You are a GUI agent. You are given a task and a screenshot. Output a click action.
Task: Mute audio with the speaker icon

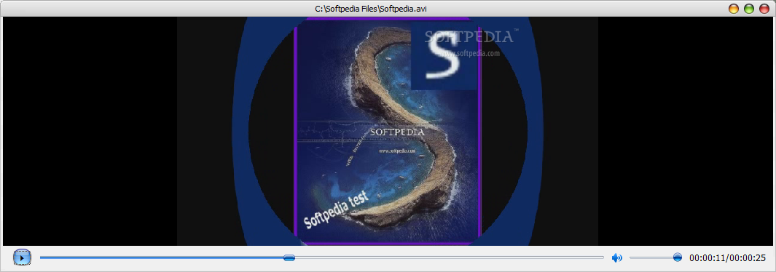[x=616, y=257]
